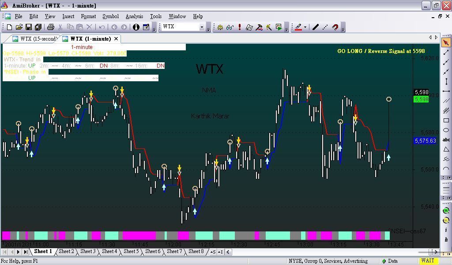Click the glasses explore icon
The width and height of the screenshot is (452, 265).
point(230,27)
